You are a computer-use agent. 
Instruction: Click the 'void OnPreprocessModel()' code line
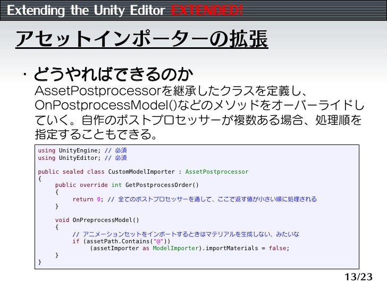tap(97, 220)
